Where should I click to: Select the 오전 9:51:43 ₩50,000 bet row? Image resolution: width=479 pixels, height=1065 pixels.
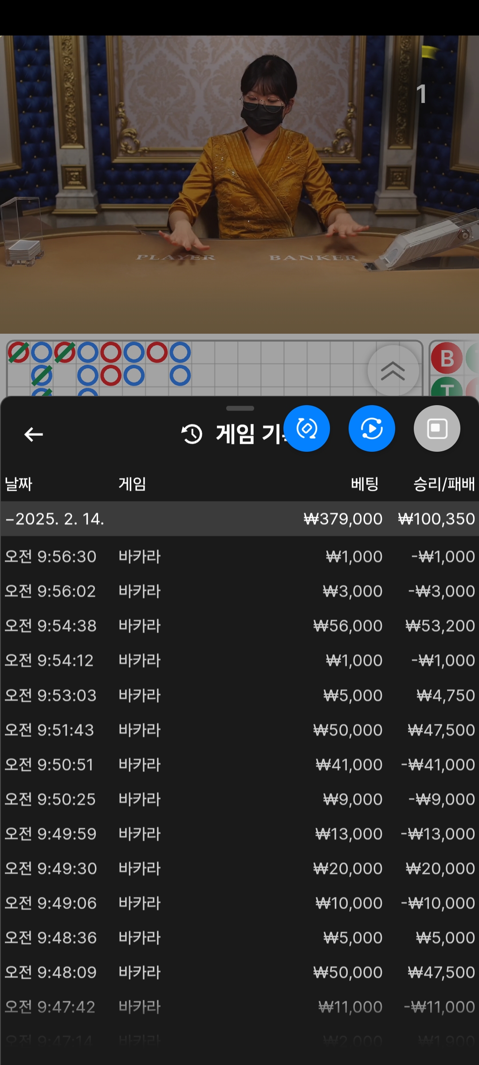[x=239, y=730]
